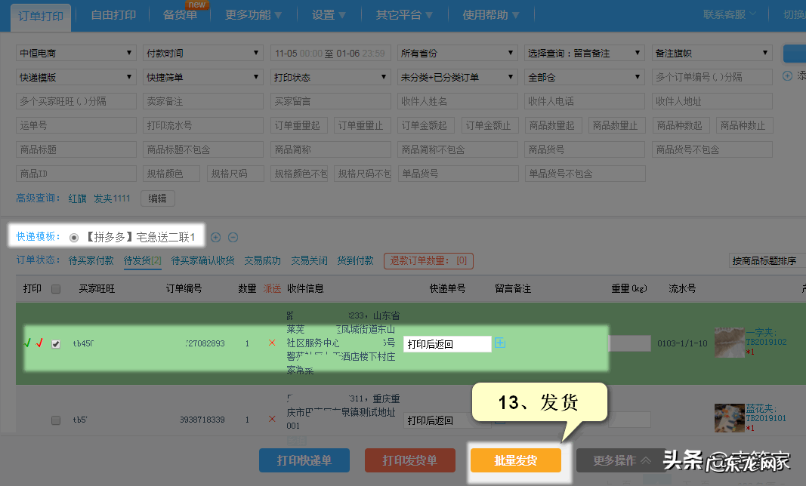Click the 一字夹 product thumbnail image
This screenshot has height=486, width=806.
click(729, 341)
